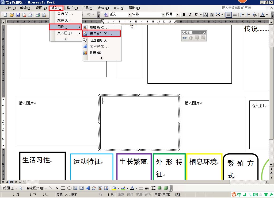Click the Insert WordArt icon in drawing toolbar
This screenshot has height=198, width=274.
click(x=87, y=188)
